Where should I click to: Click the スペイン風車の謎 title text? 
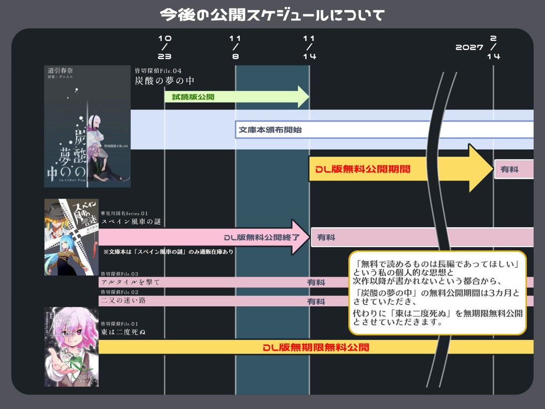[x=131, y=222]
